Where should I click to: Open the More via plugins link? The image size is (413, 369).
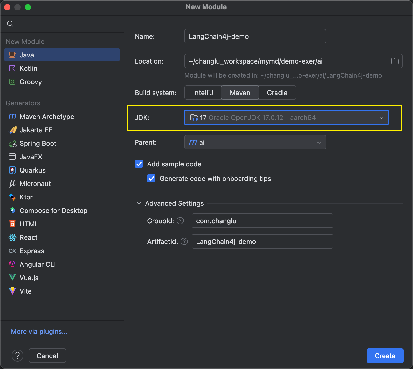[39, 331]
